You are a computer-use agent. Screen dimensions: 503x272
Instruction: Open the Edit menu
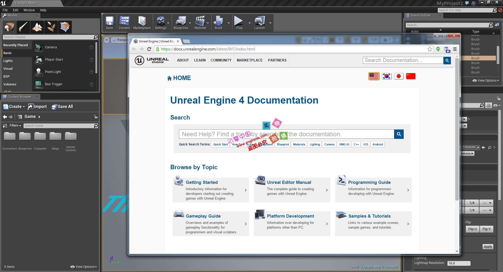[x=15, y=10]
